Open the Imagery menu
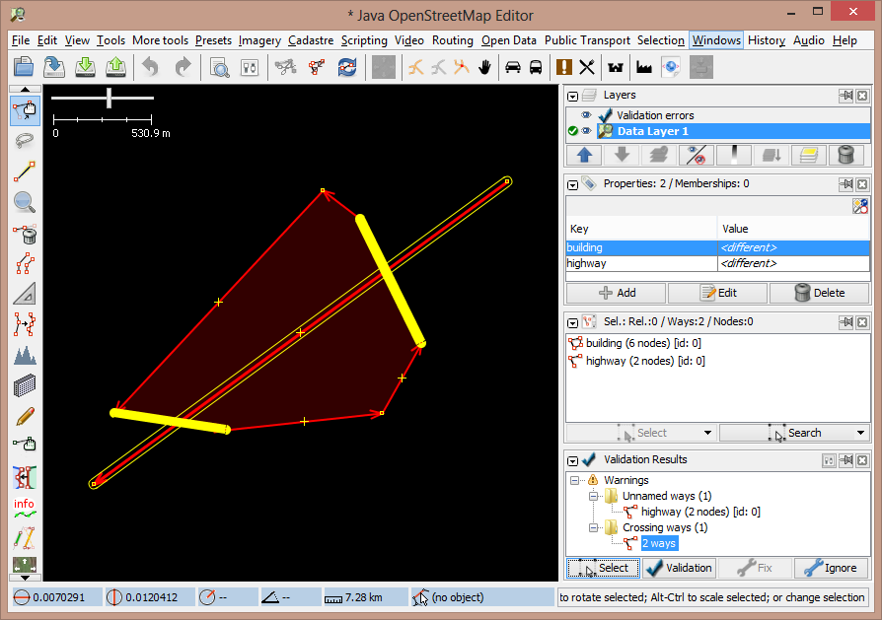 259,40
